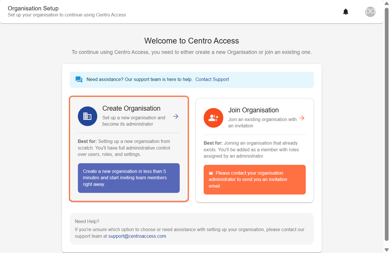Screen dimensions: 390x253
Task: Click the Organisation Setup page title
Action: (x=33, y=8)
